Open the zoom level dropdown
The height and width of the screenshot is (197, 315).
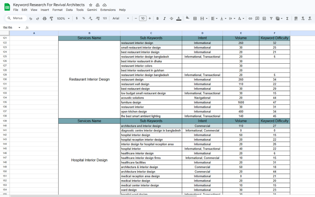point(63,18)
